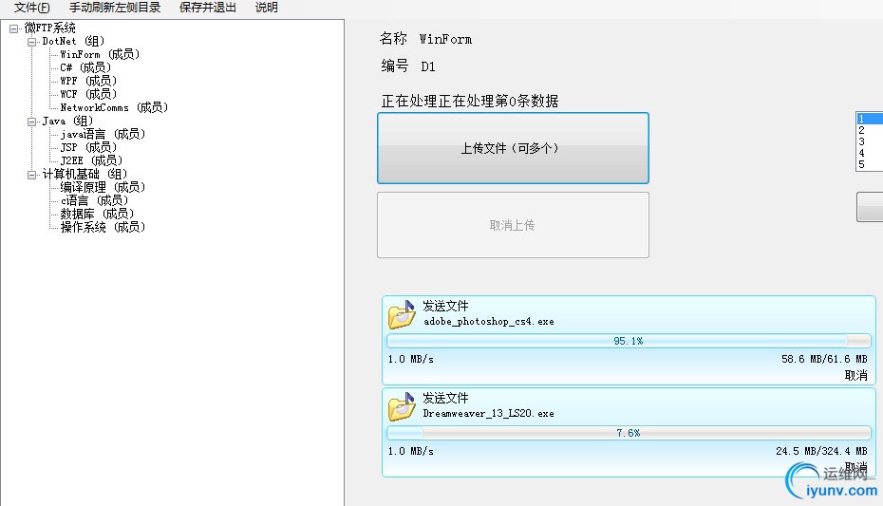Open the 说明 menu
The width and height of the screenshot is (883, 506).
pos(267,8)
